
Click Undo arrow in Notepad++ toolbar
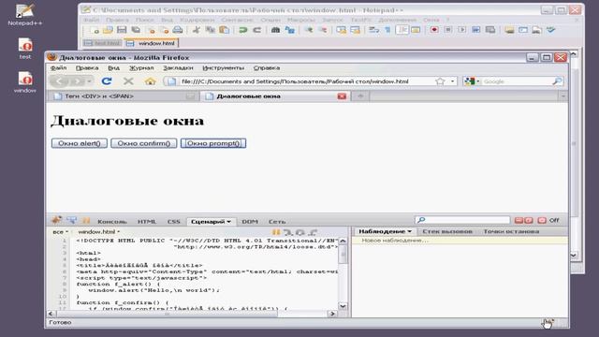[x=243, y=30]
